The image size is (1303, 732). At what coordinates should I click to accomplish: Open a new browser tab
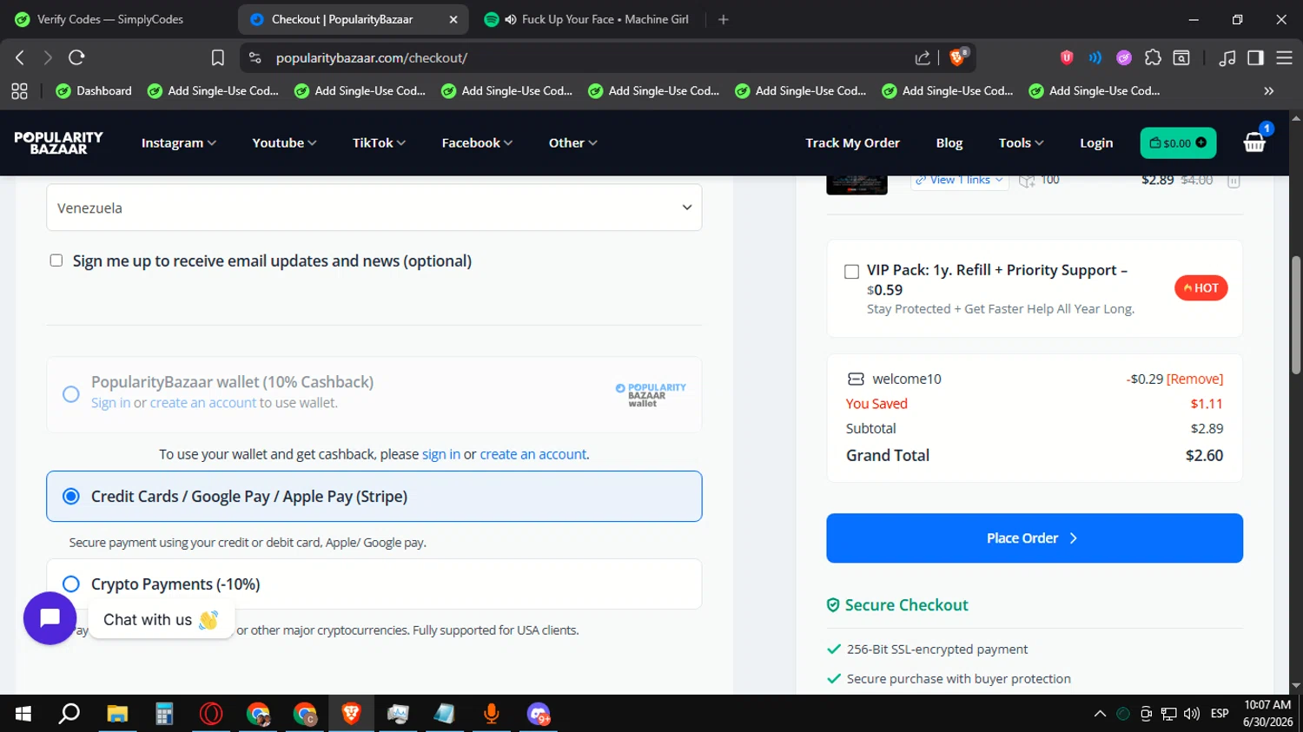click(x=724, y=19)
